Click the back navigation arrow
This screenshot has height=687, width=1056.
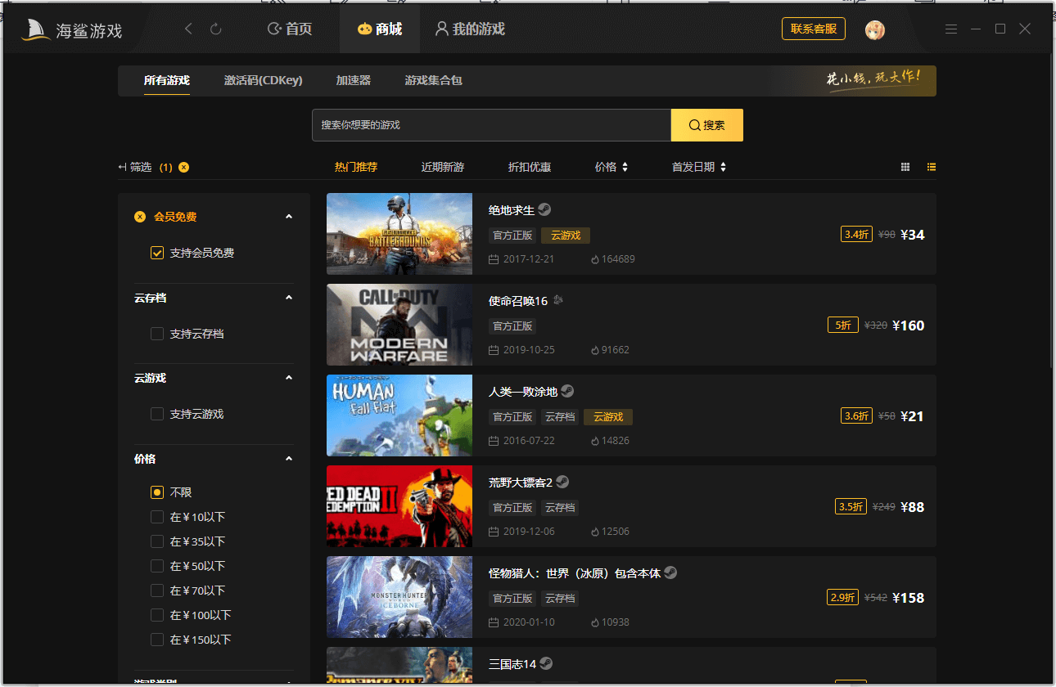188,27
